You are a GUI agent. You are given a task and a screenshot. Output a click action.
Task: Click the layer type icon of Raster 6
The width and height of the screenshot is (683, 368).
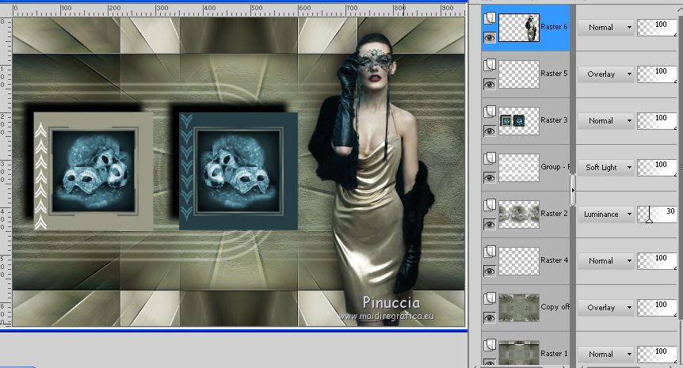coord(490,18)
